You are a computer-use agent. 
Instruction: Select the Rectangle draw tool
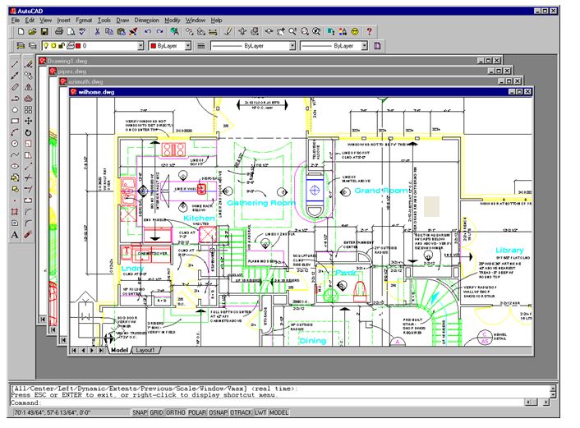[15, 120]
